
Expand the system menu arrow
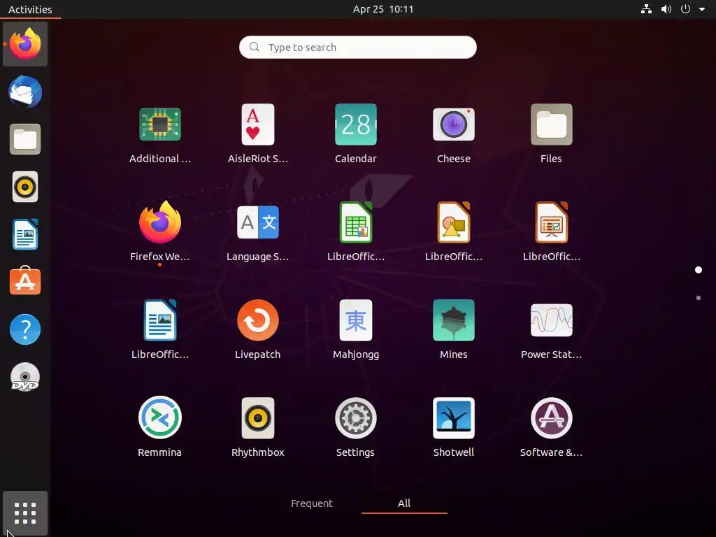tap(702, 9)
